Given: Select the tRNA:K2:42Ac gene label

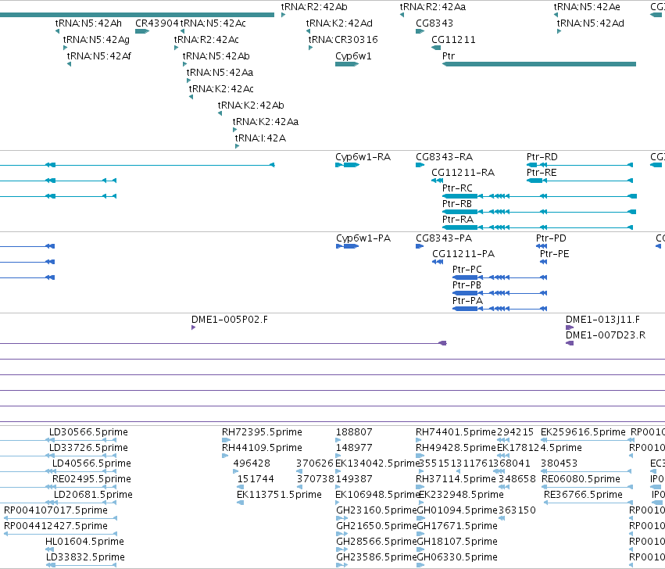Looking at the screenshot, I should 221,89.
